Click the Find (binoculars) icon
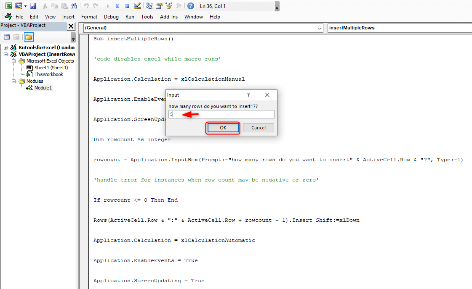 (x=74, y=5)
